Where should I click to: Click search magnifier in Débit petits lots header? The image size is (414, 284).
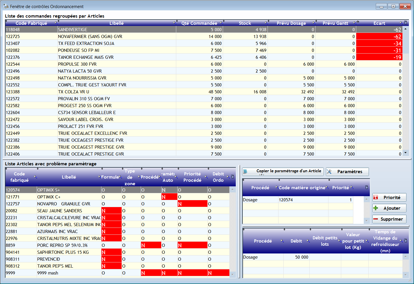(340, 241)
